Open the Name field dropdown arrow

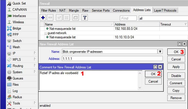point(160,52)
